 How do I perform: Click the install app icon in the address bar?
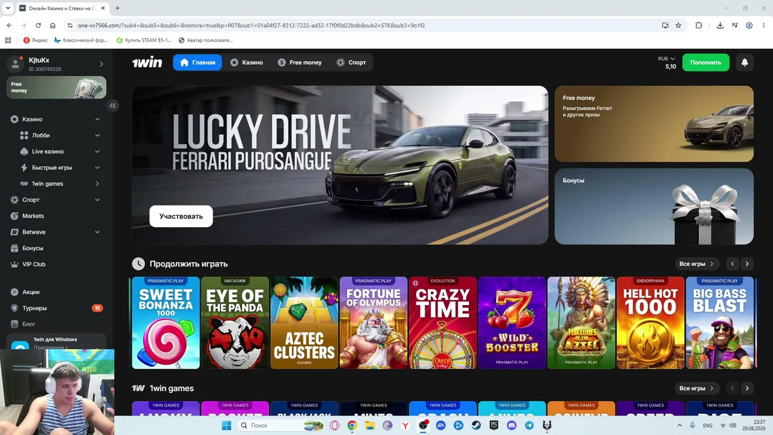pyautogui.click(x=665, y=25)
